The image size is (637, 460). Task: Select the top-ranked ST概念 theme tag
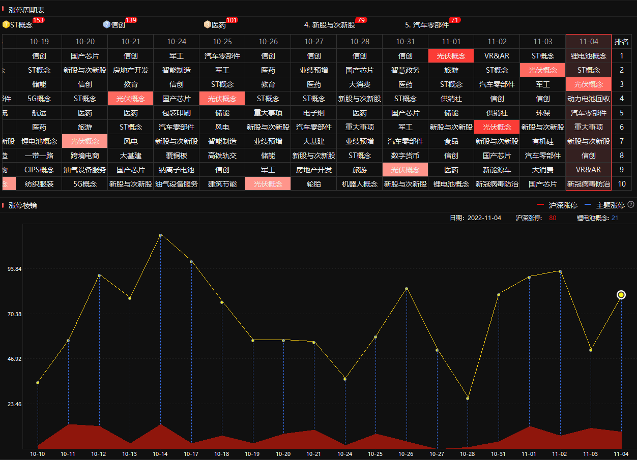21,25
